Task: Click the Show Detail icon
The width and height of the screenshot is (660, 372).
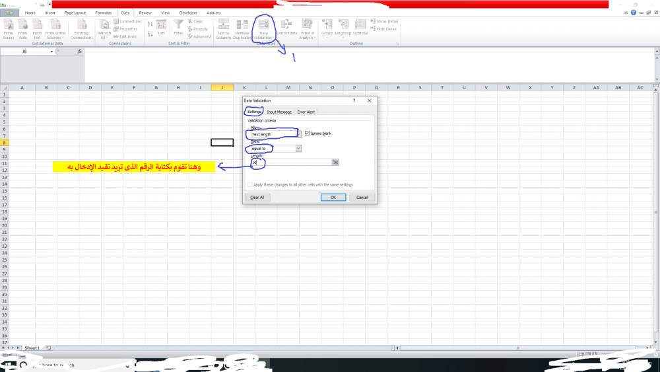Action: coord(373,22)
